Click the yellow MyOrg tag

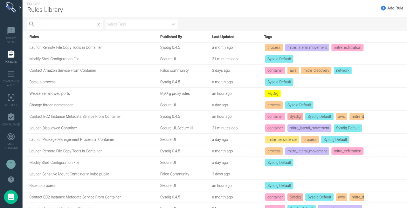pyautogui.click(x=273, y=93)
